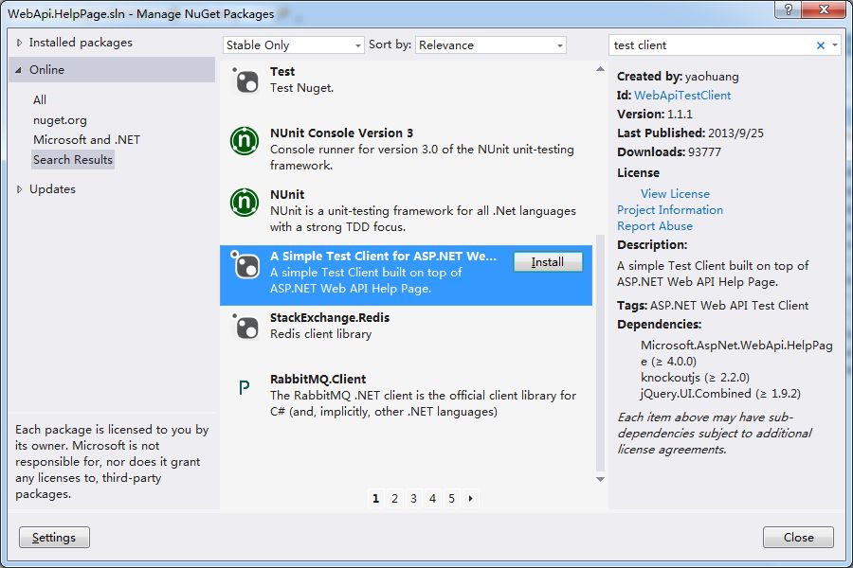853x568 pixels.
Task: Open the WebApiTestClient Id link
Action: [682, 95]
